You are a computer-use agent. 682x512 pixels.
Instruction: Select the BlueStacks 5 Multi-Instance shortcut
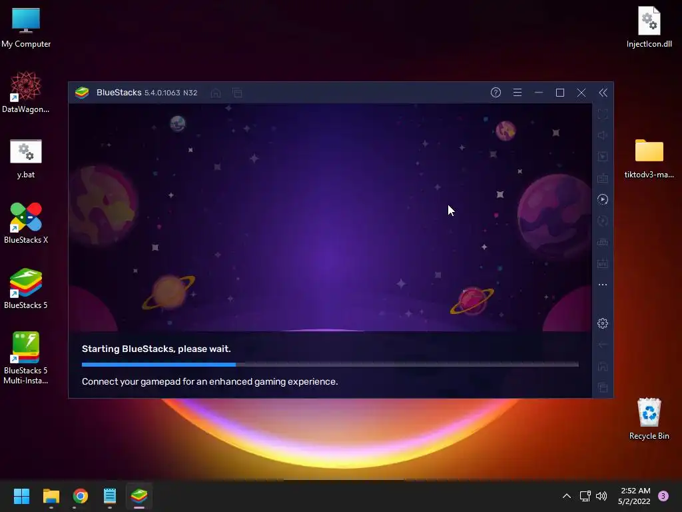tap(26, 358)
